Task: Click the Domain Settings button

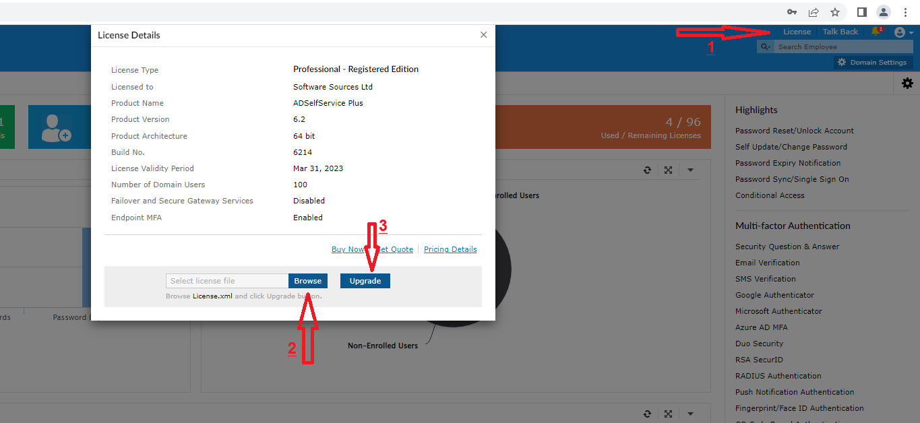Action: coord(872,63)
